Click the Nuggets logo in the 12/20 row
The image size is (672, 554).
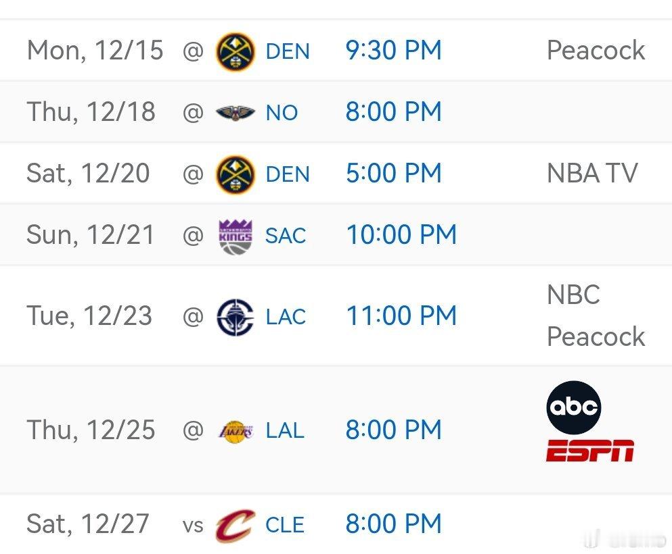[x=235, y=174]
